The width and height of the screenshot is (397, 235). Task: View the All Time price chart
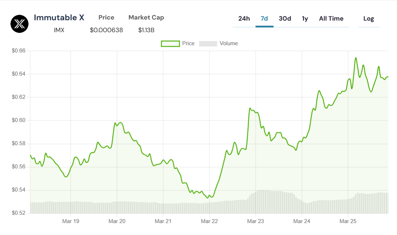point(331,18)
